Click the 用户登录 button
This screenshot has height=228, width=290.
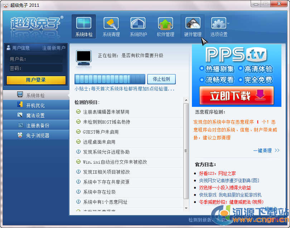tap(36, 80)
